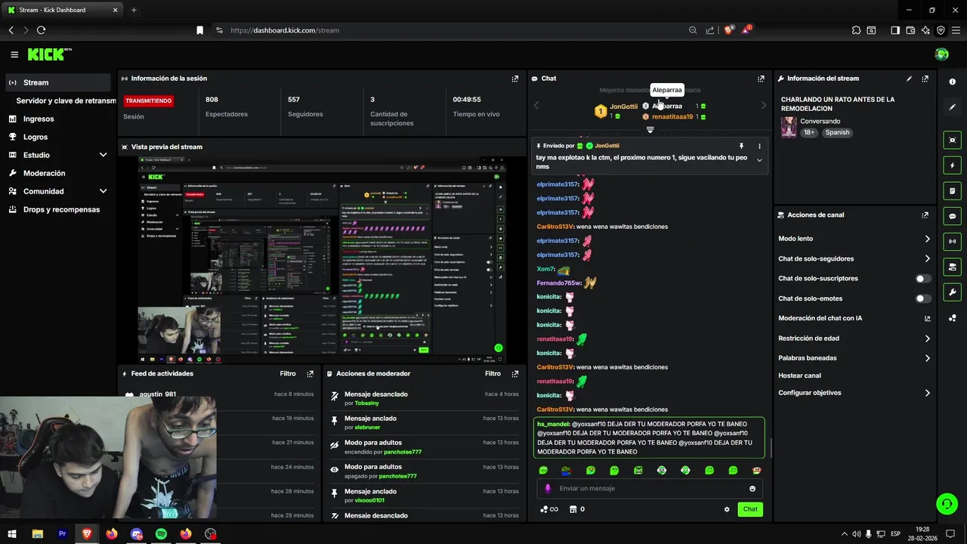This screenshot has width=967, height=544.
Task: Pop out the Chat panel
Action: tap(761, 79)
